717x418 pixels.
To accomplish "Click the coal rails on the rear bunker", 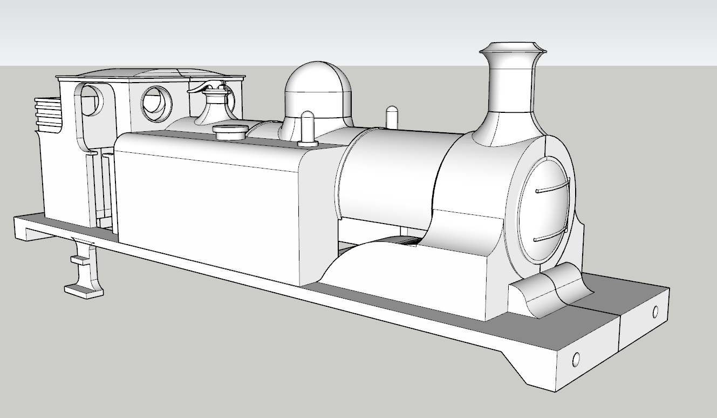I will pos(49,112).
